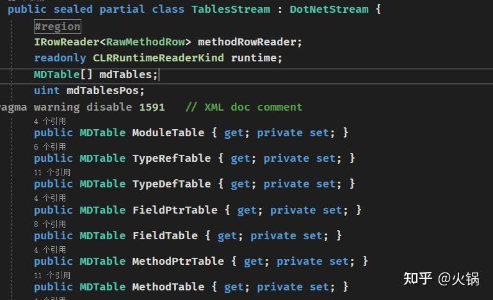This screenshot has width=493, height=300.
Task: Expand the collapsed #region block
Action: click(x=57, y=26)
